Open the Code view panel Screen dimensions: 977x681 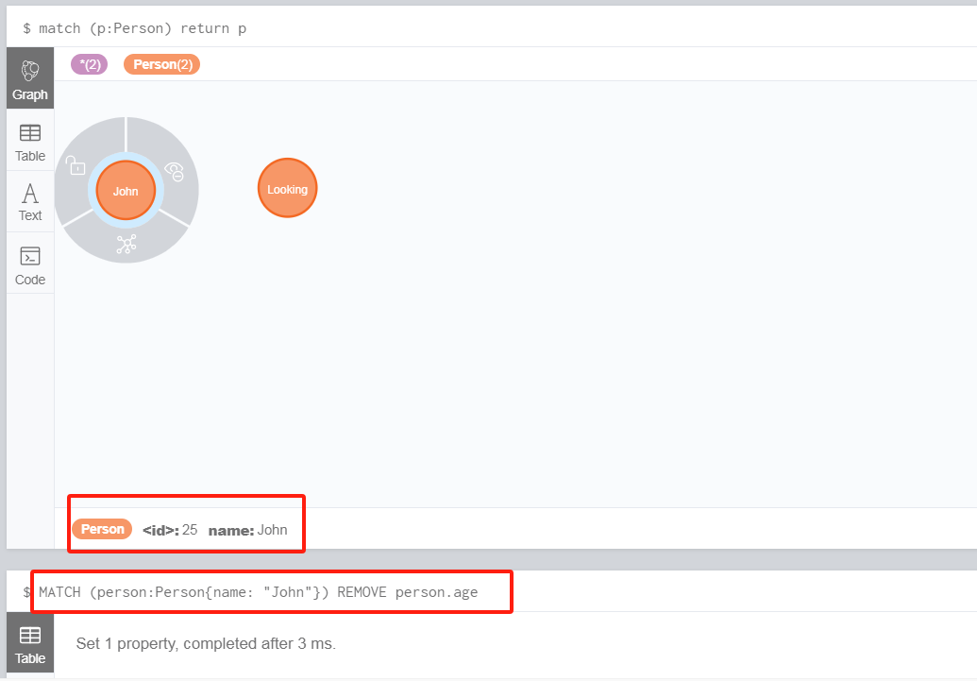tap(29, 264)
